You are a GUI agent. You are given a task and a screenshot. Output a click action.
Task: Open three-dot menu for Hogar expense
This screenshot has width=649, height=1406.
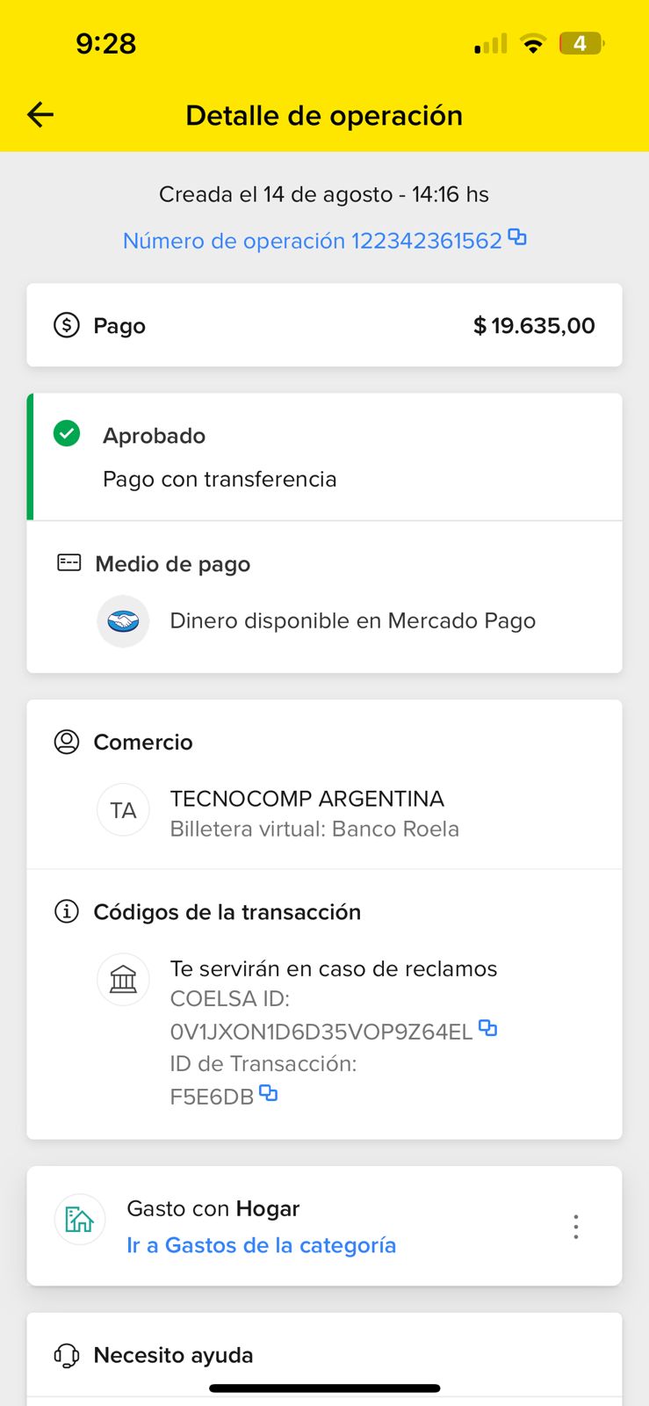576,1227
